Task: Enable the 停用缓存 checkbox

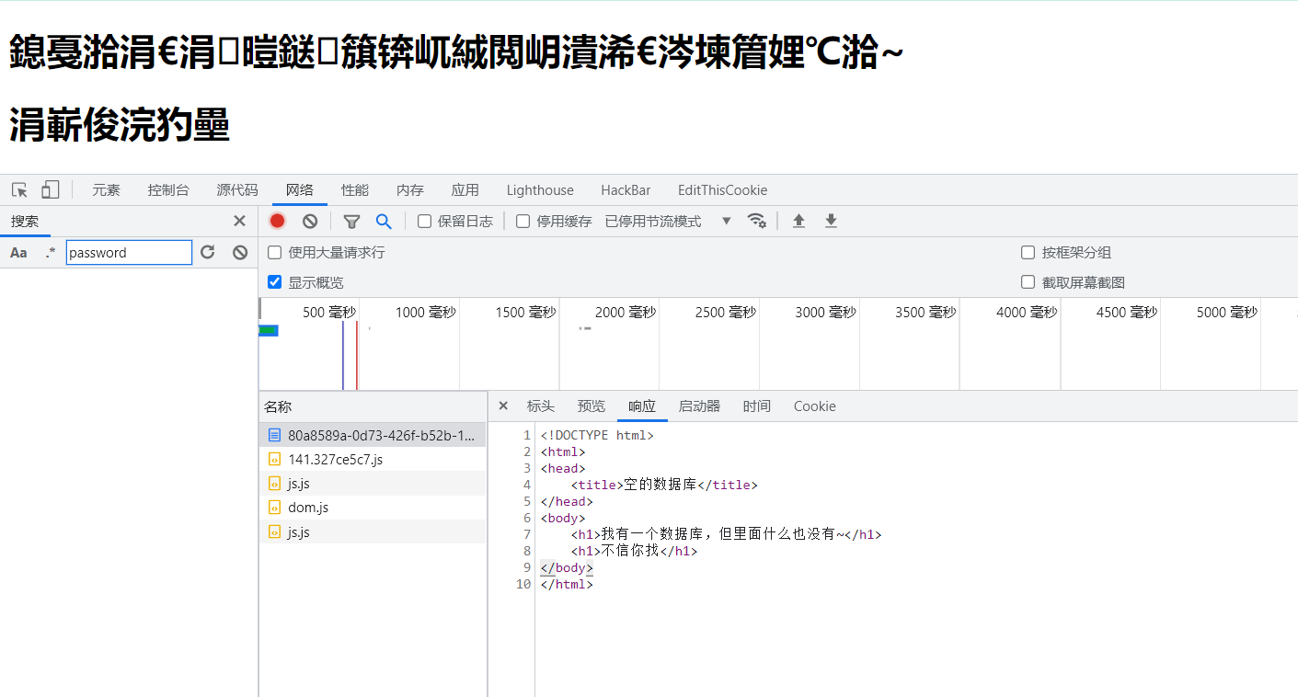Action: click(523, 221)
